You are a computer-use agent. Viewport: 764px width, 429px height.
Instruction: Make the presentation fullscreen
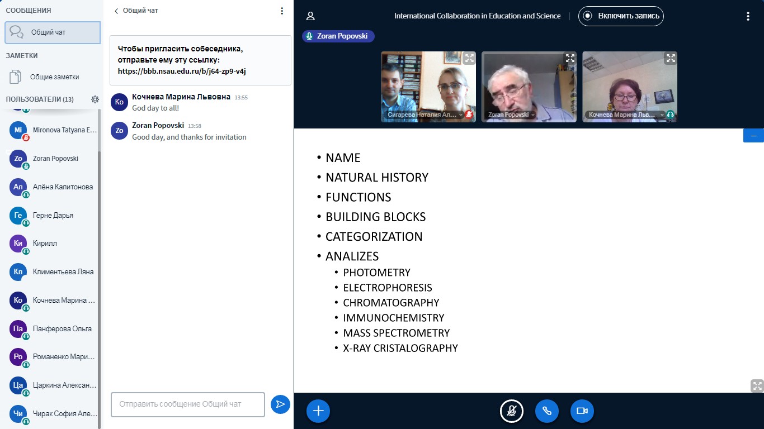pyautogui.click(x=757, y=385)
